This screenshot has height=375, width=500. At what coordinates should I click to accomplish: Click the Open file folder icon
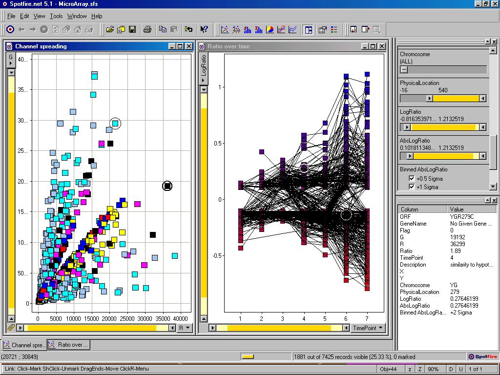click(x=110, y=29)
